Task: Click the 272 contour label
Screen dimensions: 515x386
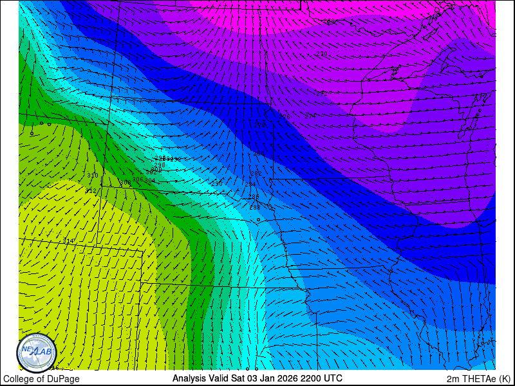Action: pyautogui.click(x=321, y=94)
